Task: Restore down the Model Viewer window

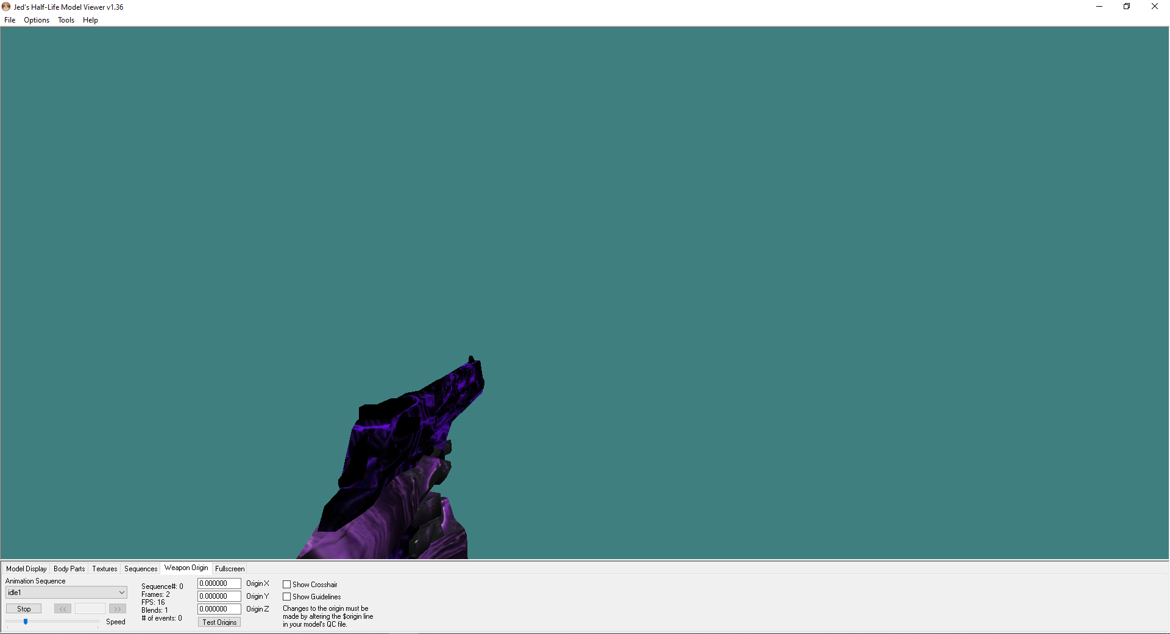Action: click(1127, 7)
